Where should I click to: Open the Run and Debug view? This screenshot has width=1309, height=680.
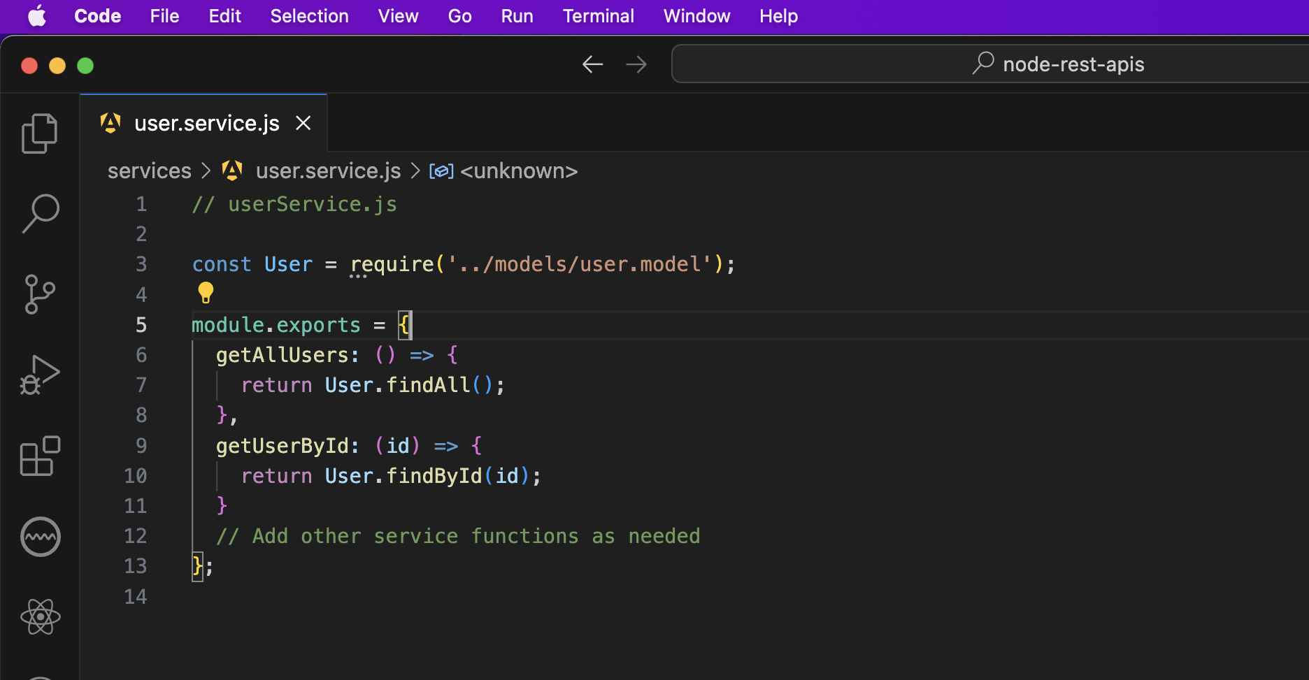[x=40, y=375]
